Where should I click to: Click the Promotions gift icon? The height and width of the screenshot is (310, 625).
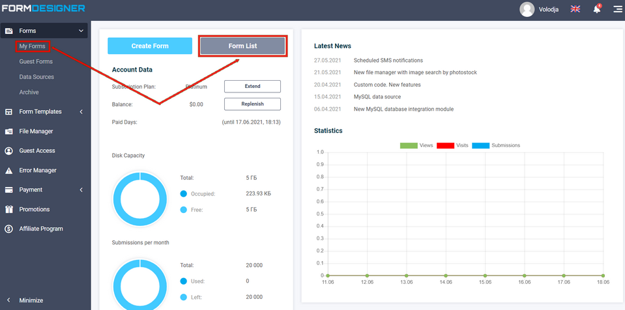pyautogui.click(x=9, y=210)
